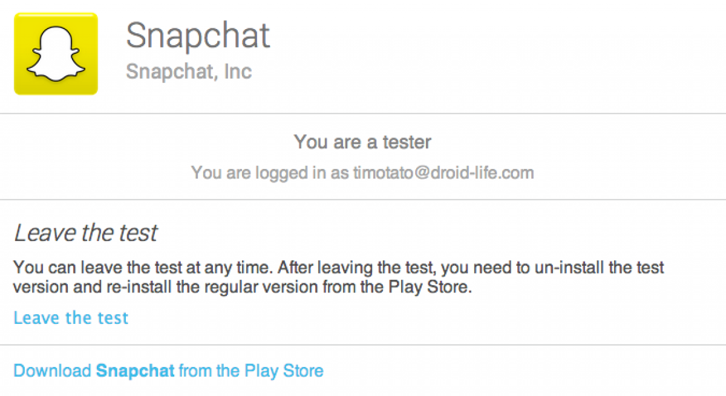Click the blue "Leave the test" link
The height and width of the screenshot is (396, 726).
(71, 318)
